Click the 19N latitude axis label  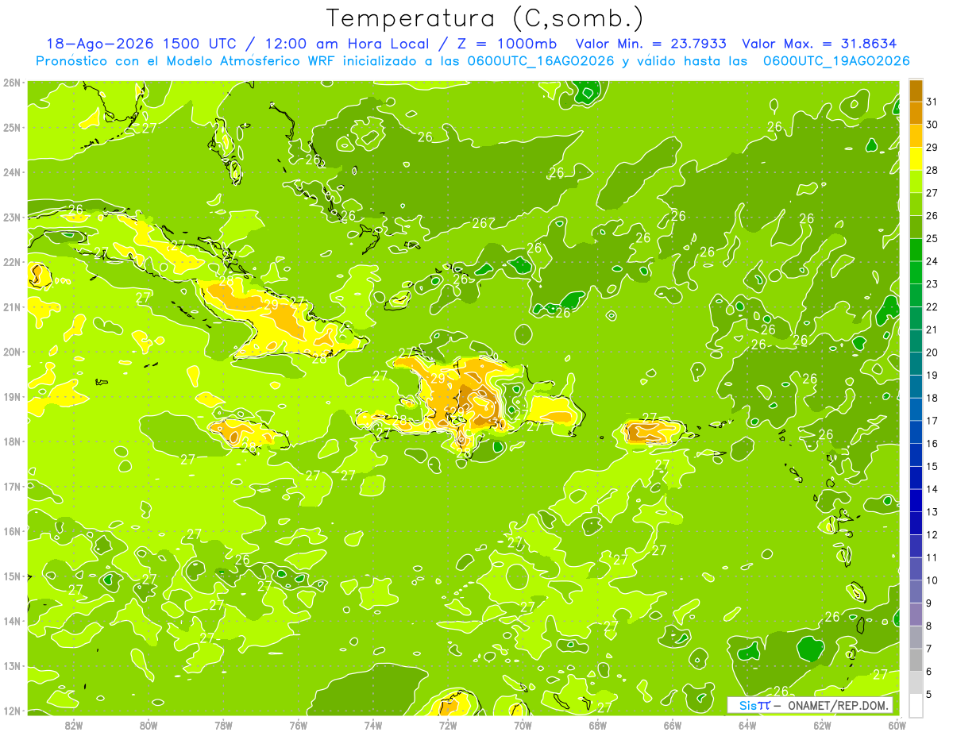(x=12, y=396)
